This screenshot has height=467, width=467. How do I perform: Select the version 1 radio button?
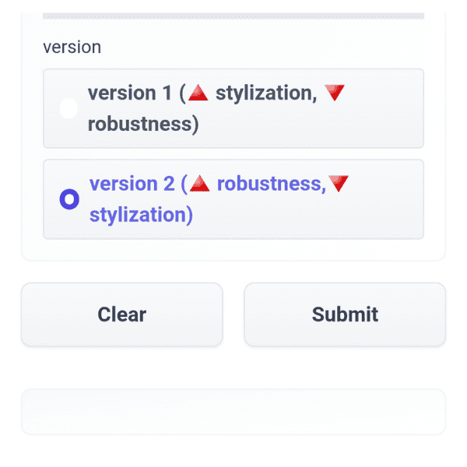click(x=68, y=109)
